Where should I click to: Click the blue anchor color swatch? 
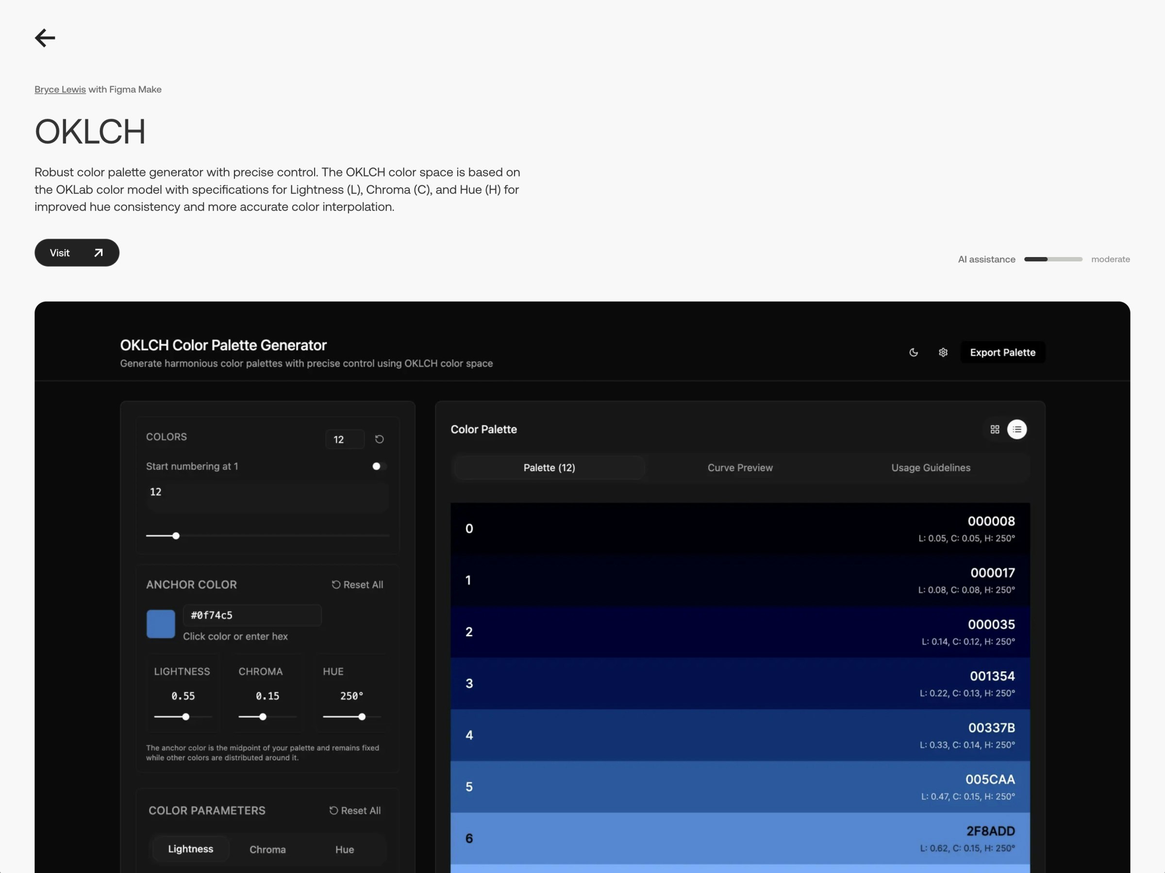161,624
